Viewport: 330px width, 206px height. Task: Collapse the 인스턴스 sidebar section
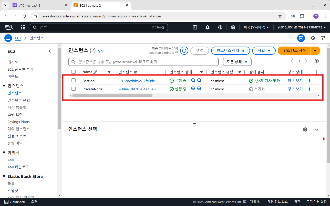4,86
